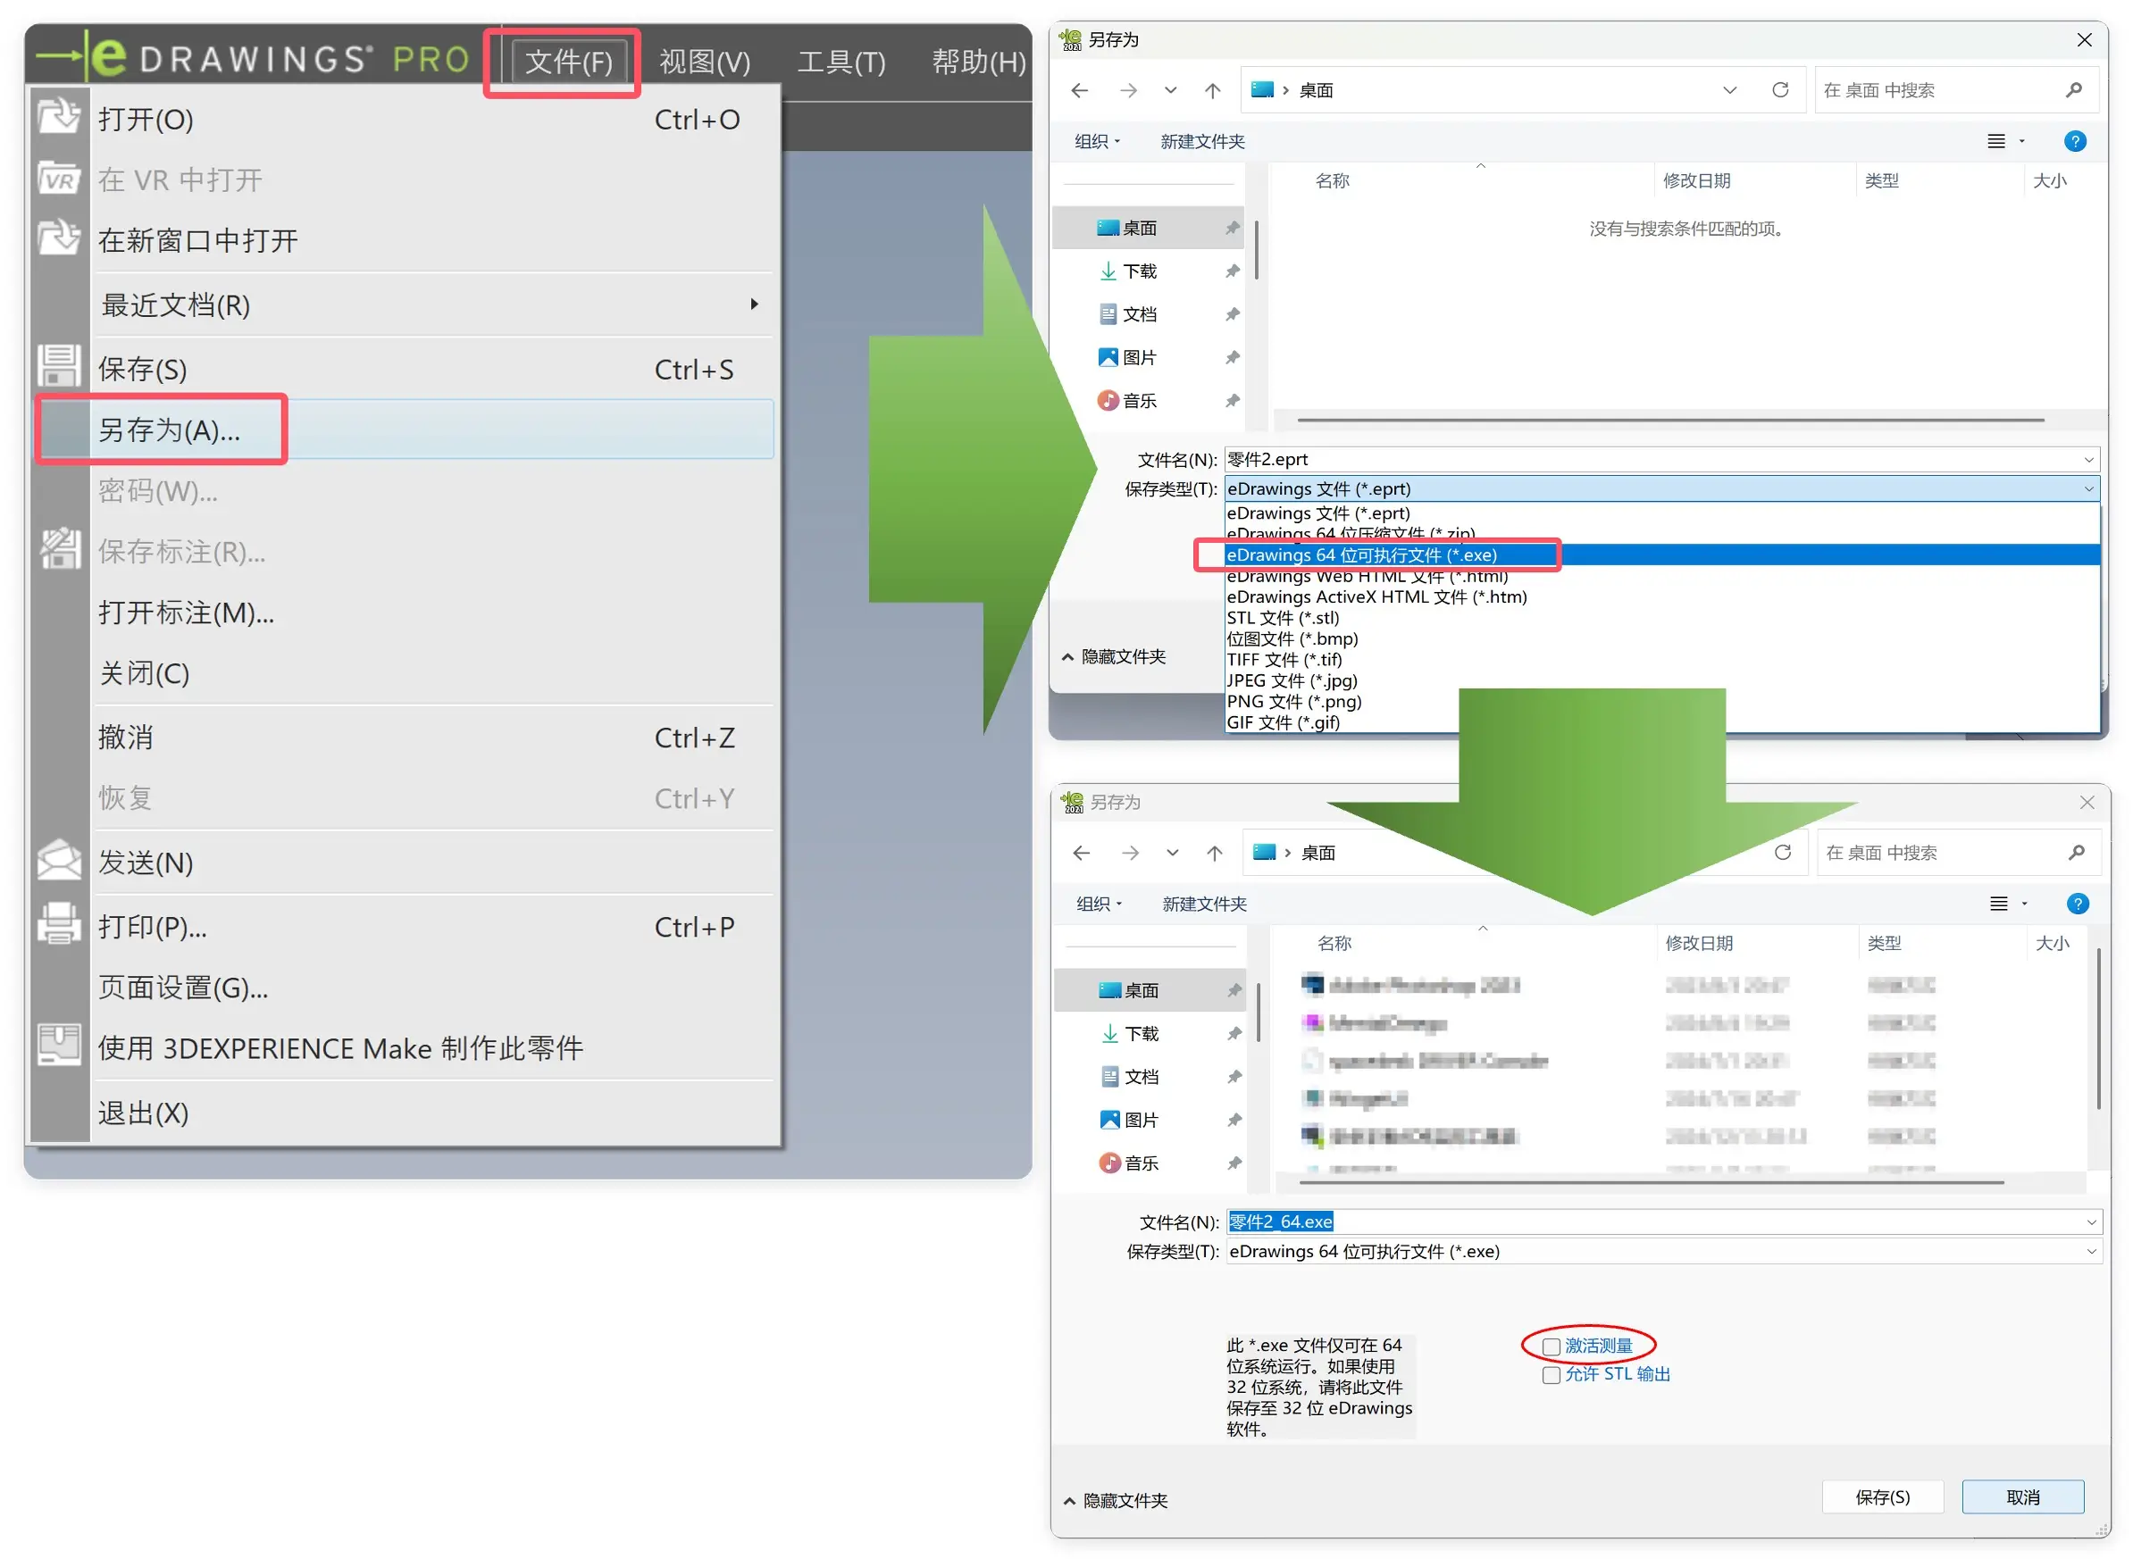The width and height of the screenshot is (2133, 1559).
Task: Click blue help icon in lower dialog
Action: pyautogui.click(x=2079, y=905)
